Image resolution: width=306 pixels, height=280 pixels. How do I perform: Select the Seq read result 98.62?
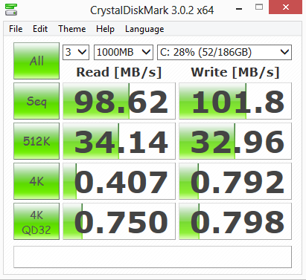point(119,101)
